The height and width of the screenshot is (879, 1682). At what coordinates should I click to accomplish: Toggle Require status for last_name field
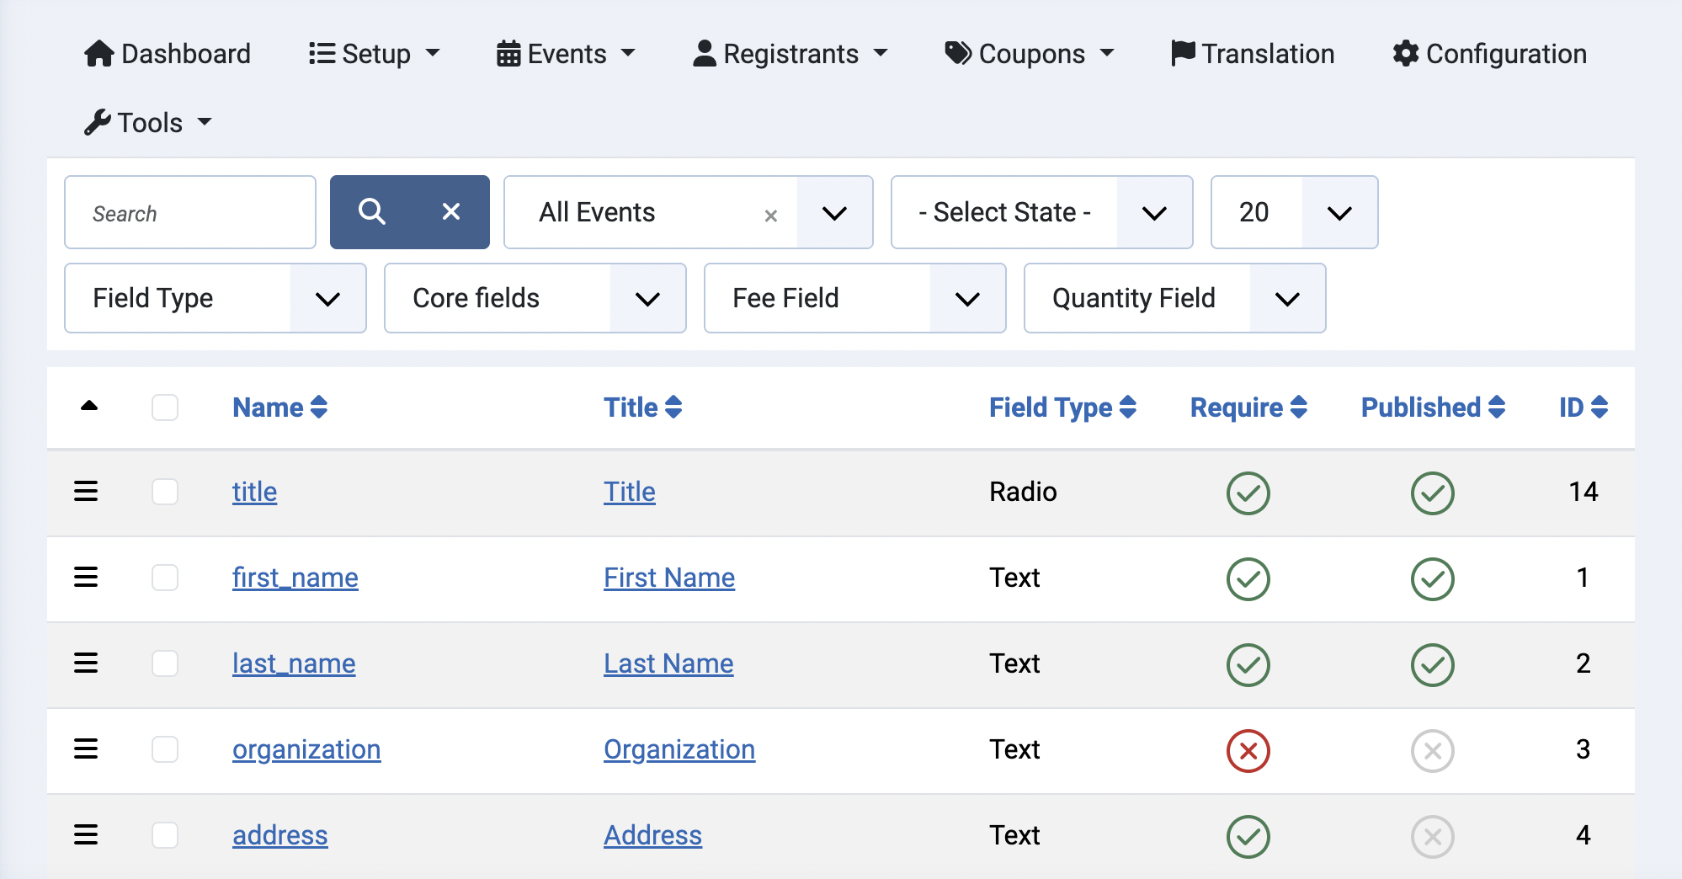[x=1248, y=664]
